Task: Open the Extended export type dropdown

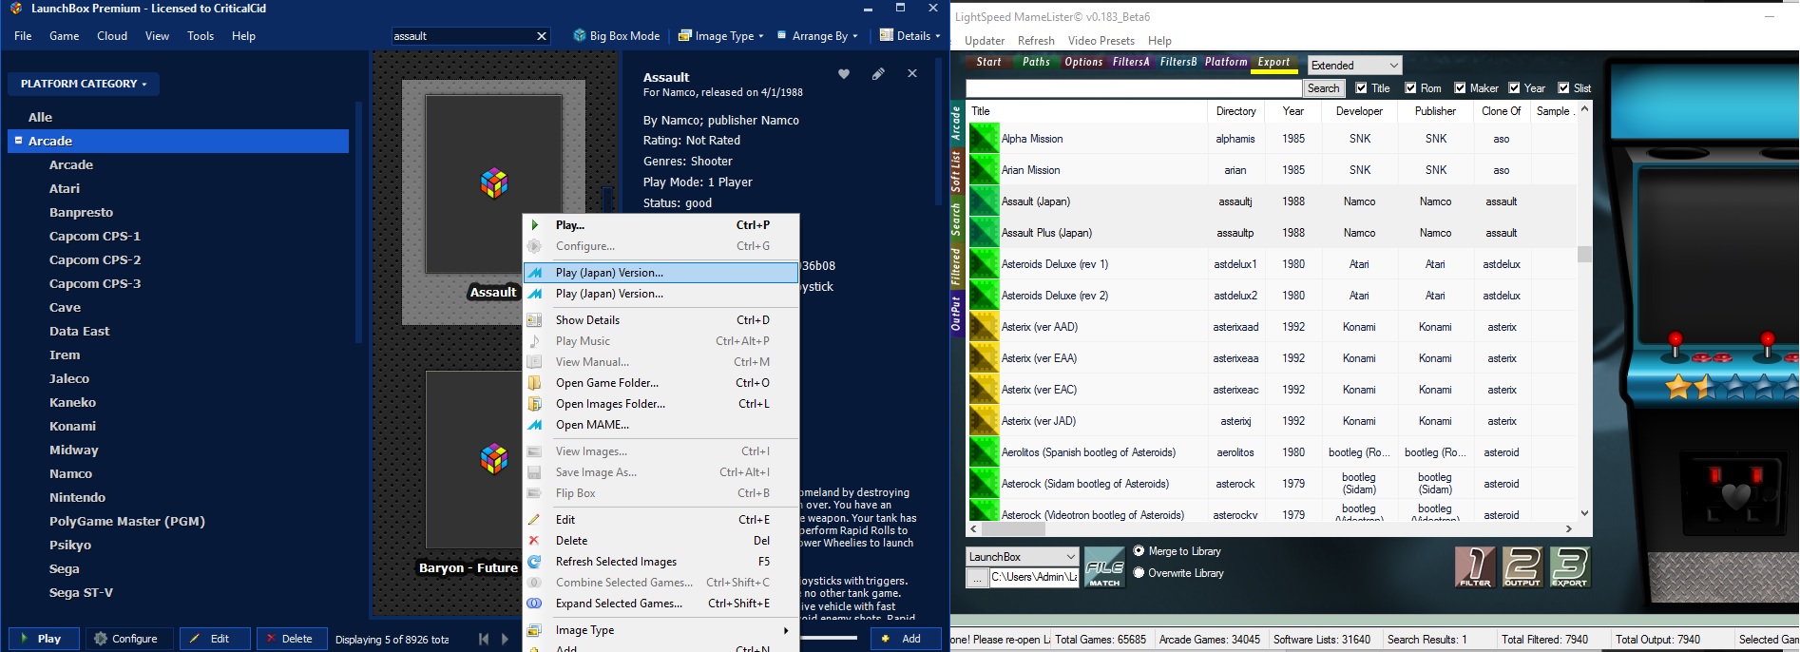Action: pos(1354,66)
